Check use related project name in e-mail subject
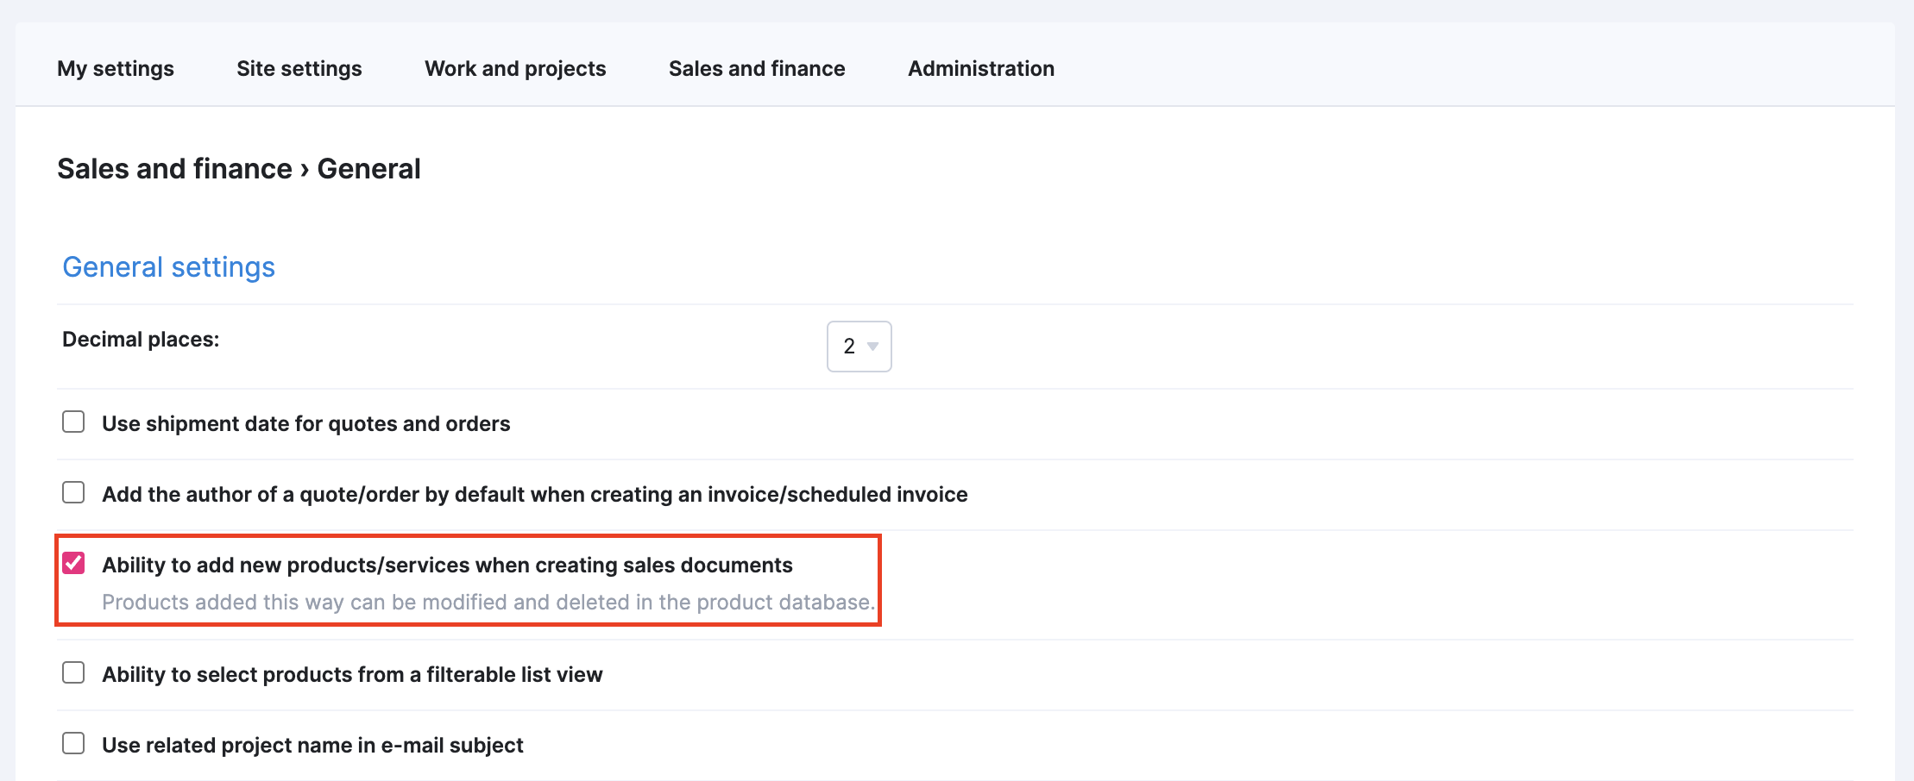The width and height of the screenshot is (1914, 781). pyautogui.click(x=73, y=743)
